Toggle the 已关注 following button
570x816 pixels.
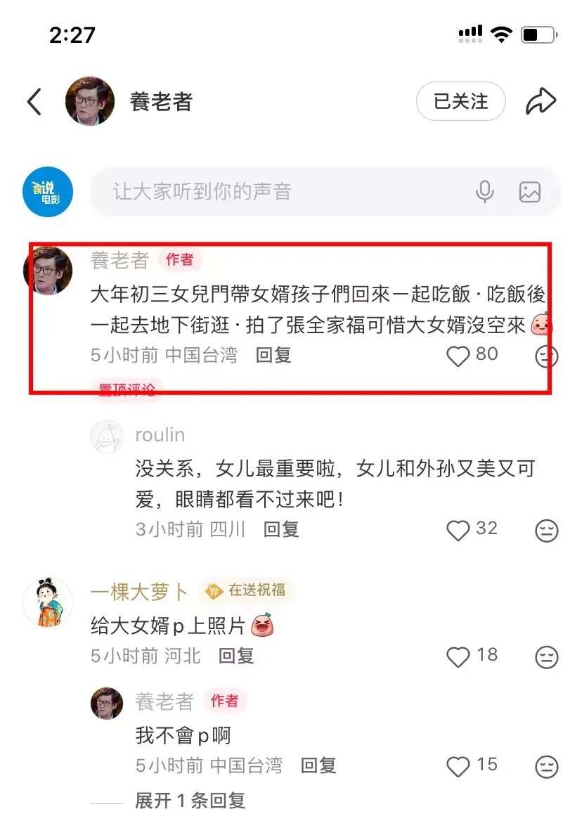coord(460,101)
